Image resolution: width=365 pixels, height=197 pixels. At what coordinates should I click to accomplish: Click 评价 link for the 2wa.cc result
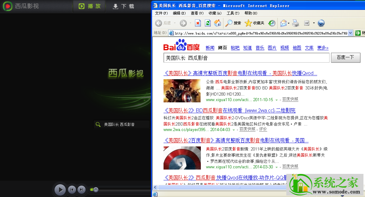[x=263, y=129]
